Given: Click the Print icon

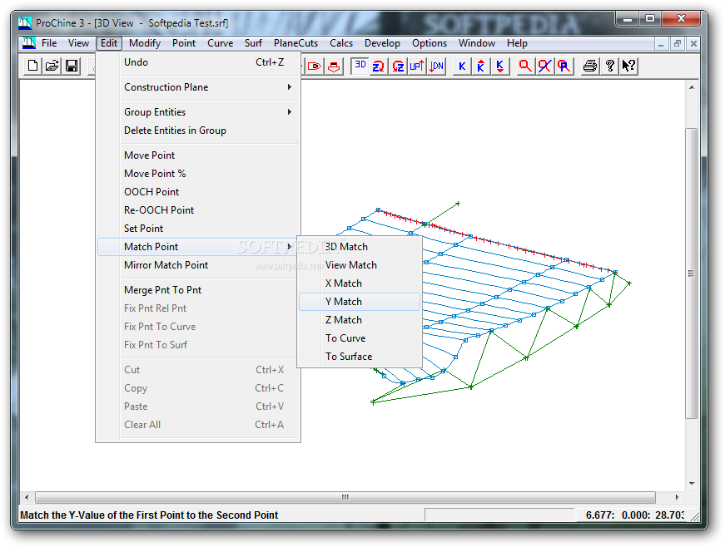Looking at the screenshot, I should (590, 66).
